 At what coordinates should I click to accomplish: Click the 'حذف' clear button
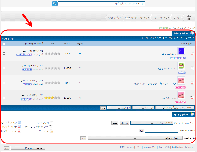(x=115, y=123)
